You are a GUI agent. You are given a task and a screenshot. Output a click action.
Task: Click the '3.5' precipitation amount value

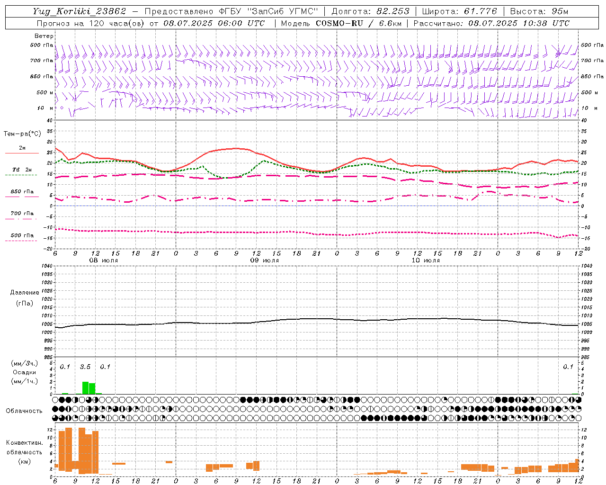pos(85,367)
